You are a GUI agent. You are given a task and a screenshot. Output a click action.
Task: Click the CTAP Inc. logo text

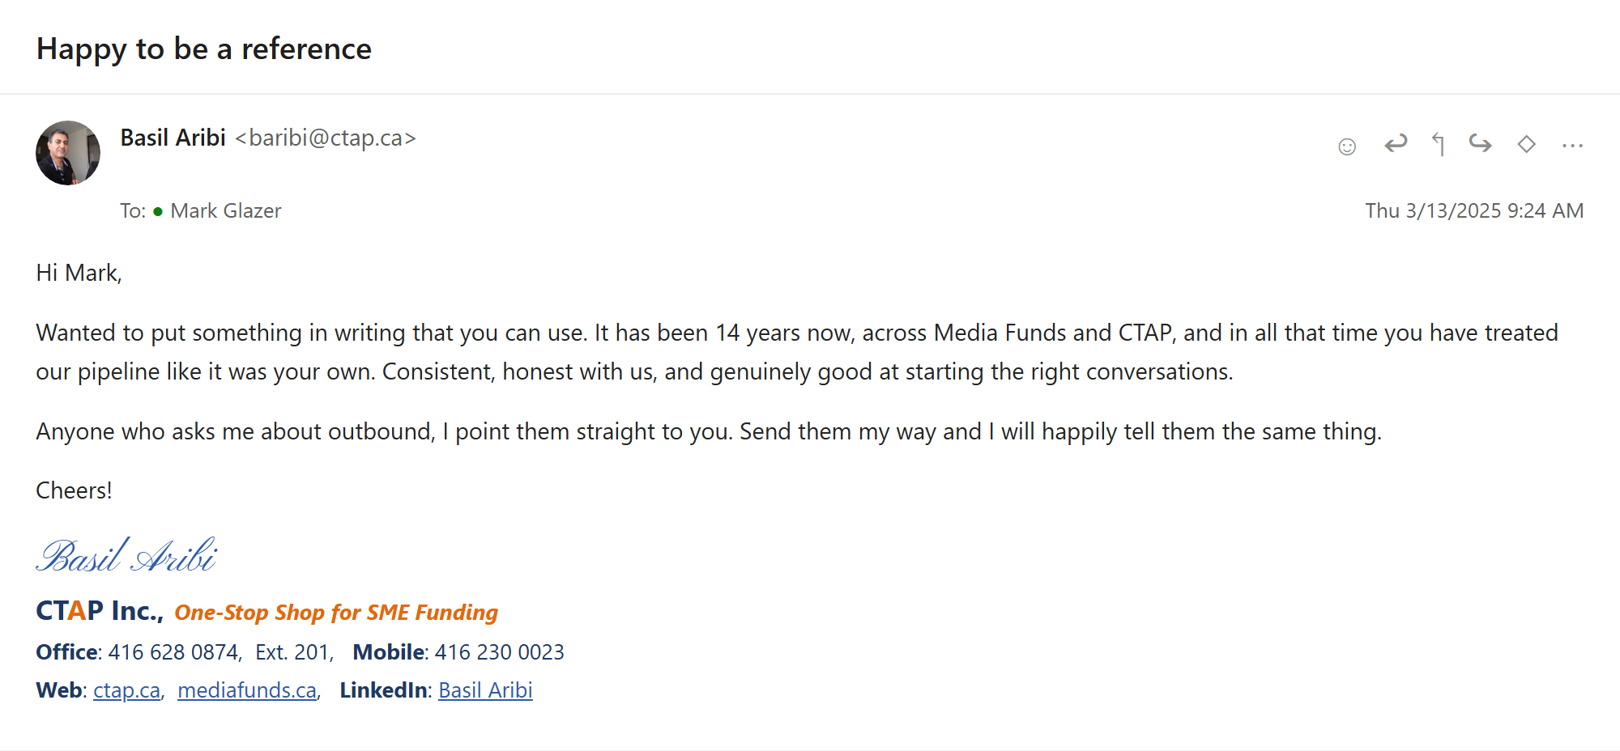click(100, 610)
